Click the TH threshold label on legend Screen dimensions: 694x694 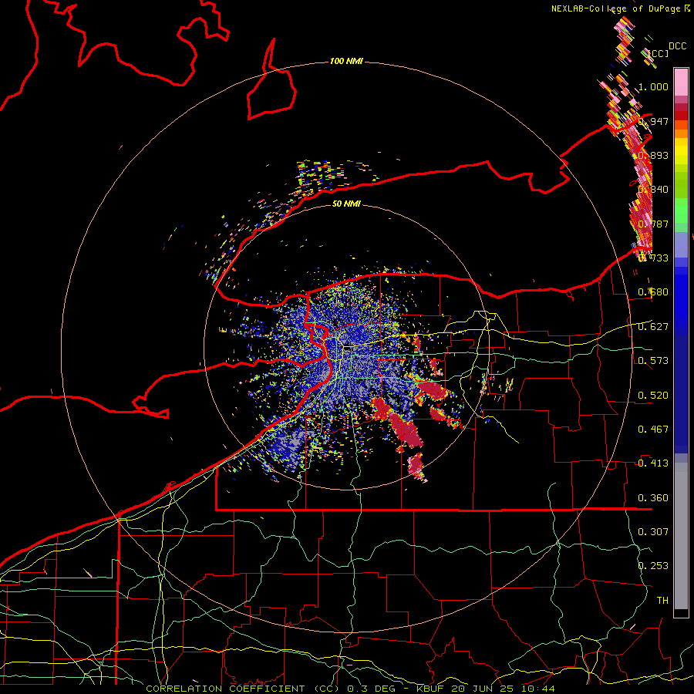click(x=662, y=601)
